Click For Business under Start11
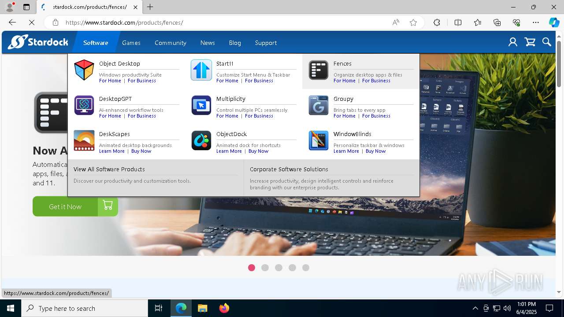Viewport: 564px width, 317px height. [x=259, y=81]
